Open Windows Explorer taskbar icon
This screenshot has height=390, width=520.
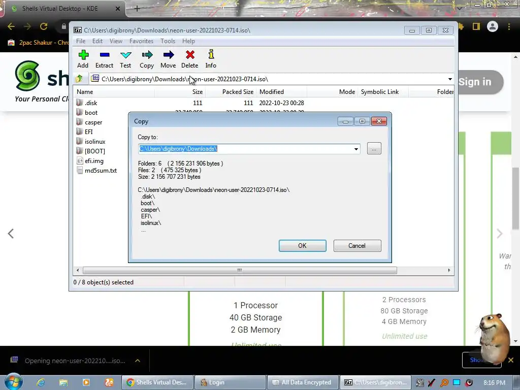click(x=63, y=382)
